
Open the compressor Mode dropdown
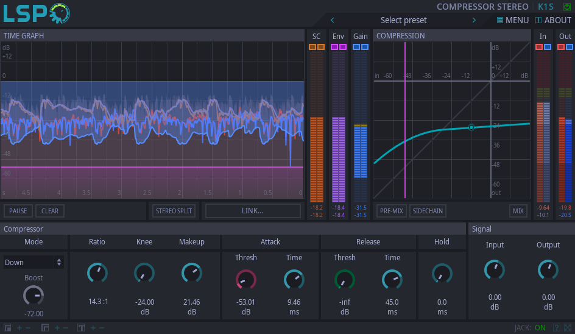pyautogui.click(x=34, y=262)
